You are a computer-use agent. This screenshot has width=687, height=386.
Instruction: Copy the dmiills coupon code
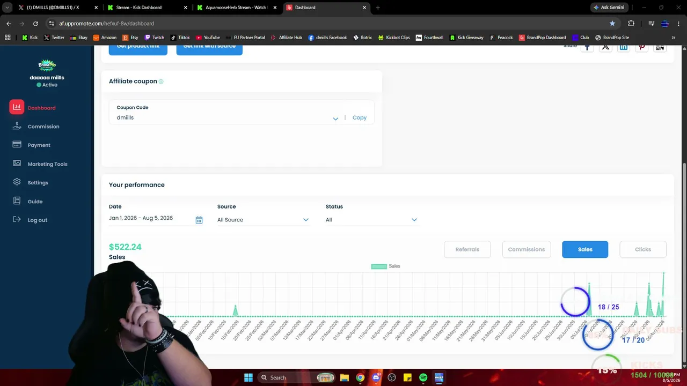point(360,117)
